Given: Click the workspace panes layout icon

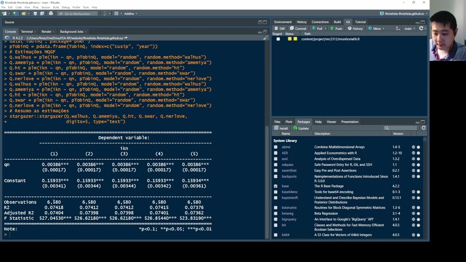Looking at the screenshot, I should 116,13.
